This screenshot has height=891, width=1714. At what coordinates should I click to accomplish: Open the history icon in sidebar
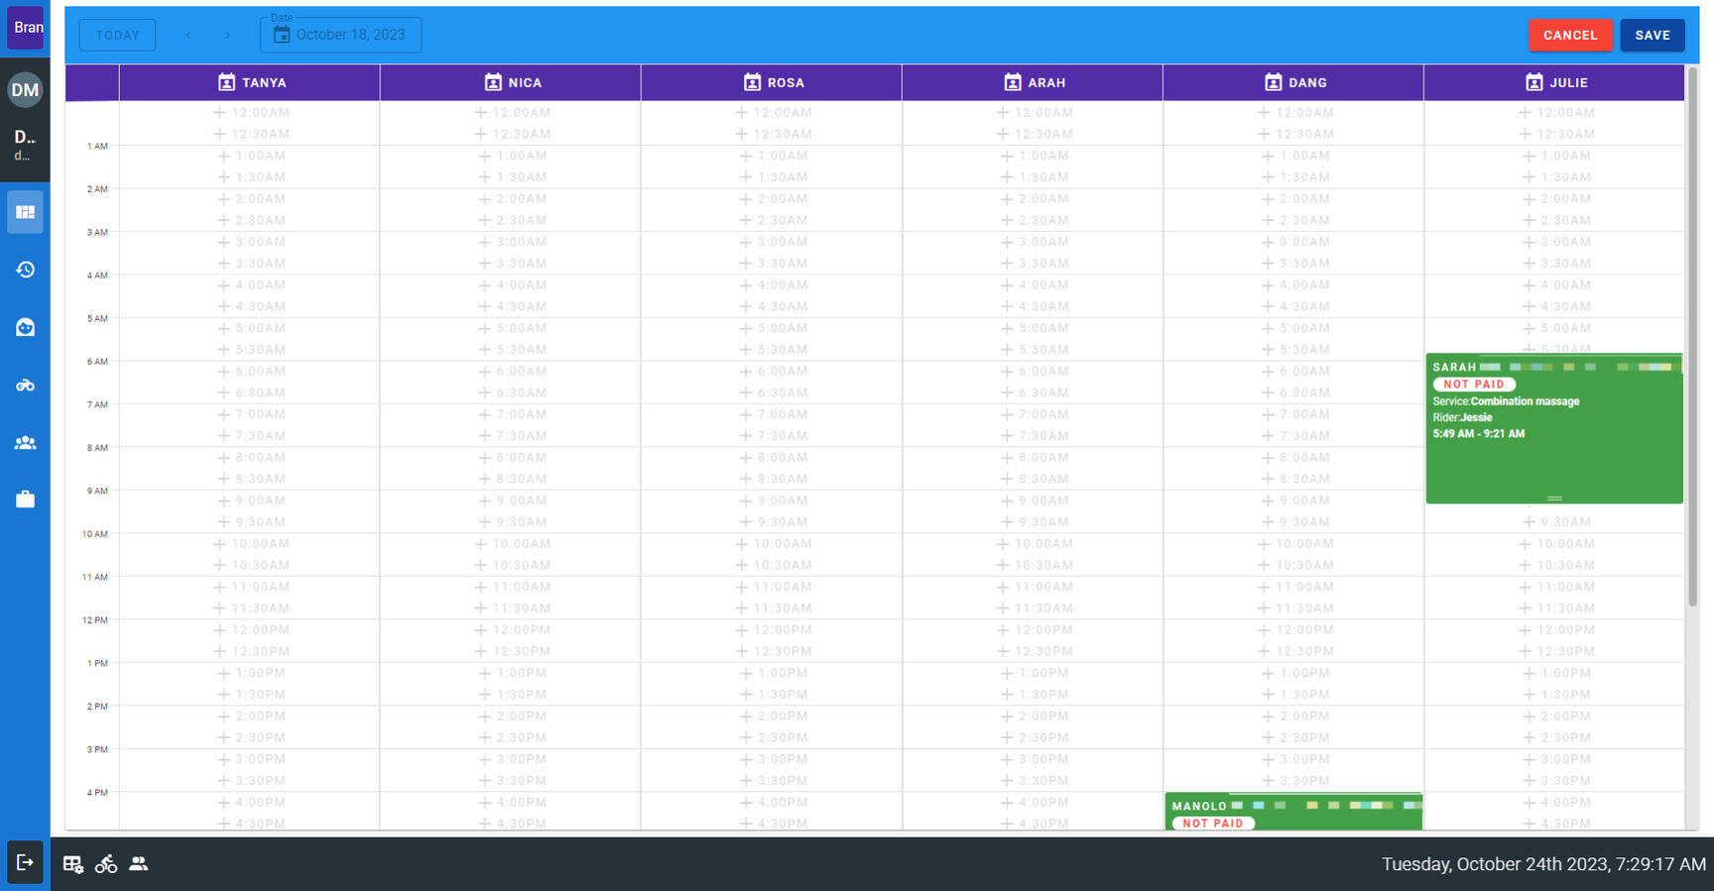(x=25, y=270)
